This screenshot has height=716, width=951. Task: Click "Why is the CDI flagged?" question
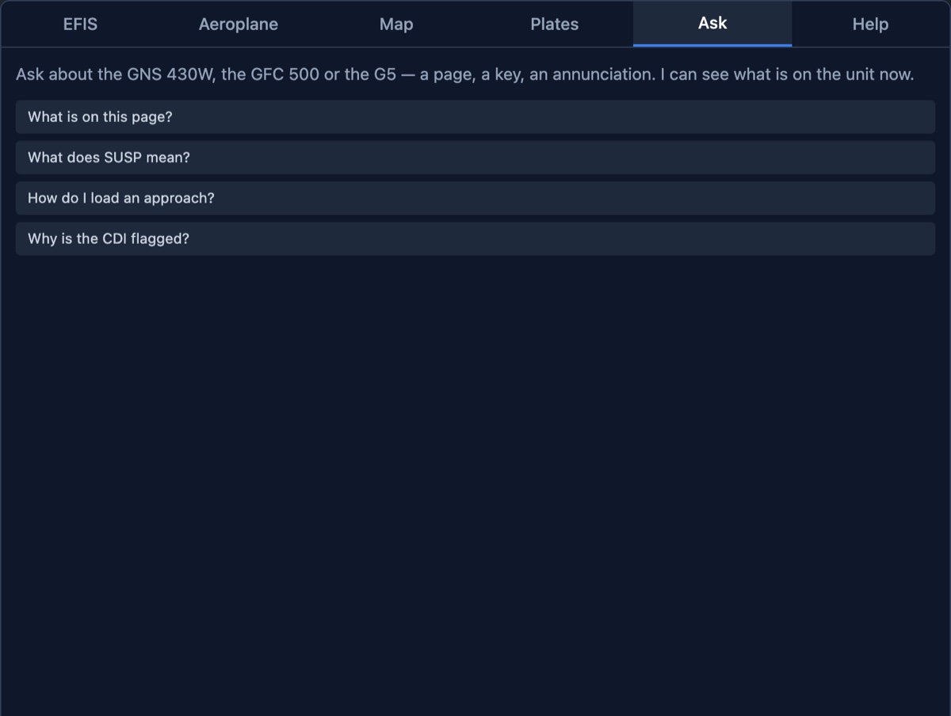pyautogui.click(x=475, y=238)
